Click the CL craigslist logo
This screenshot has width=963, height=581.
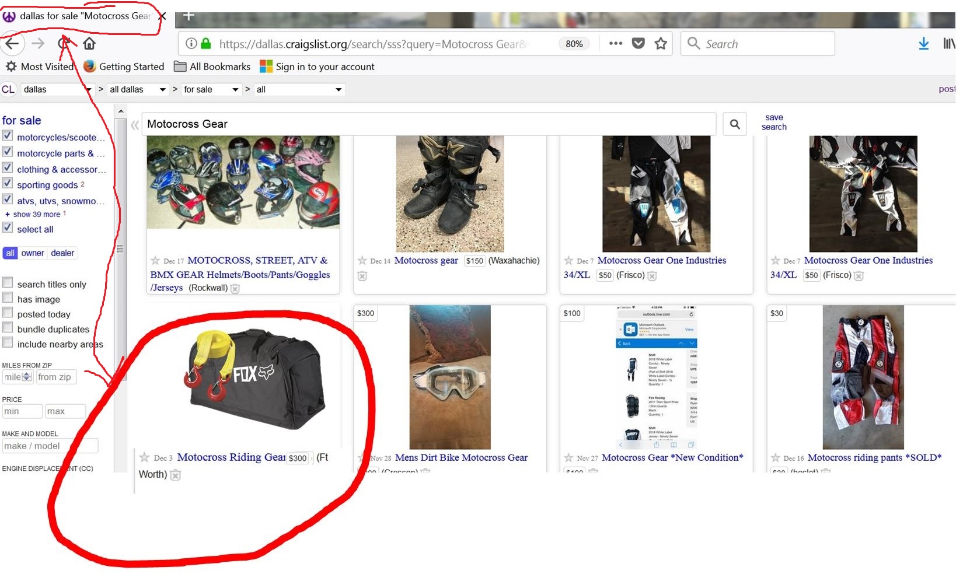[x=8, y=89]
